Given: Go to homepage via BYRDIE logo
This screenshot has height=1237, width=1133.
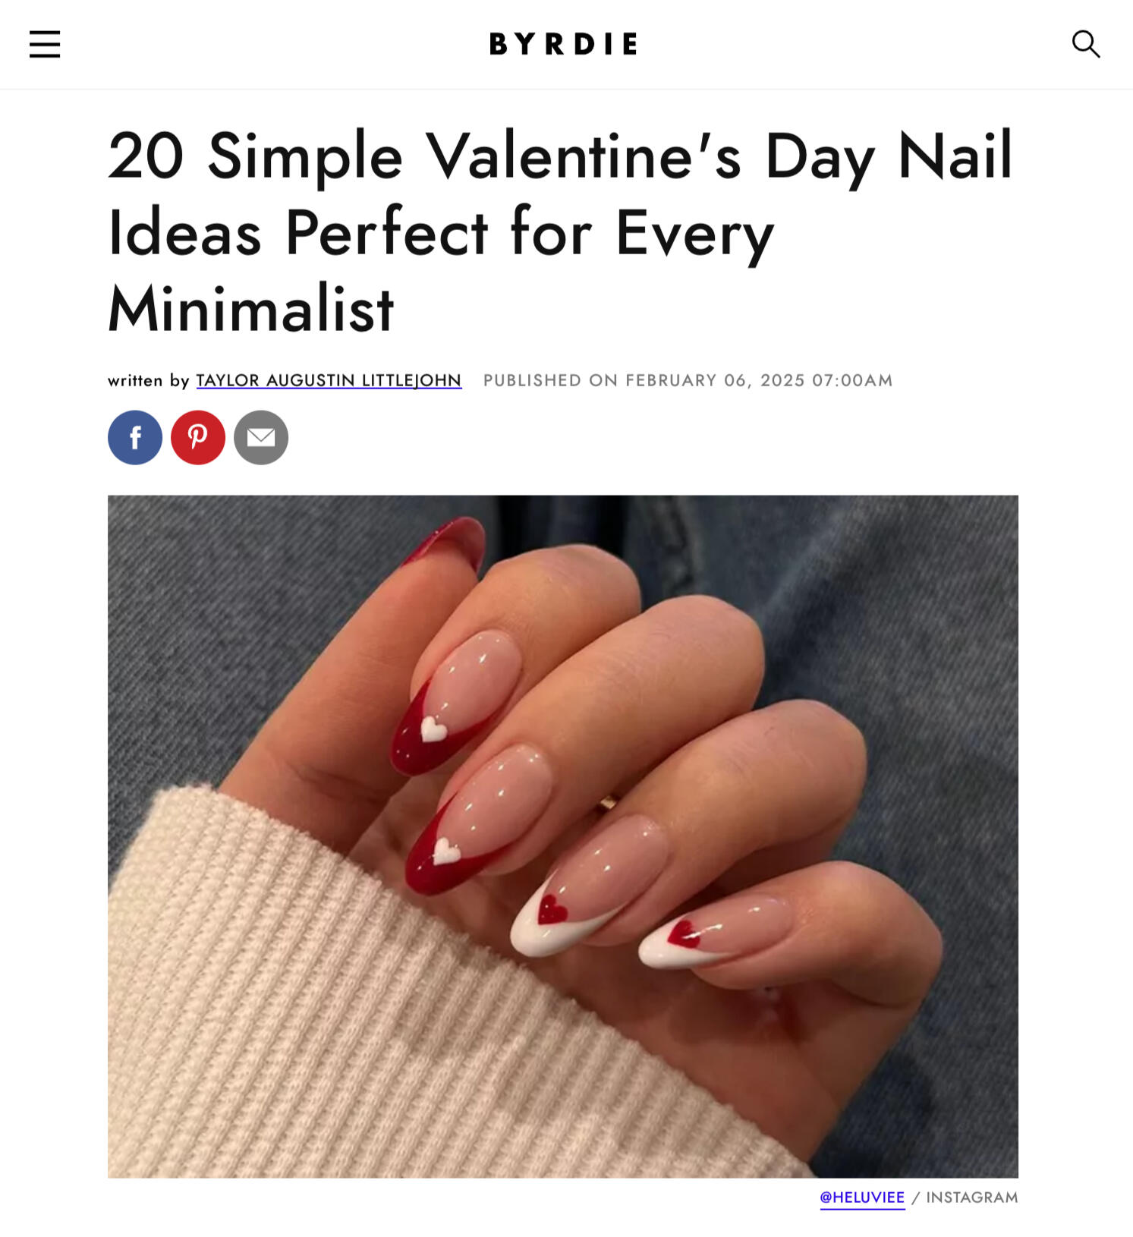Looking at the screenshot, I should click(x=563, y=44).
